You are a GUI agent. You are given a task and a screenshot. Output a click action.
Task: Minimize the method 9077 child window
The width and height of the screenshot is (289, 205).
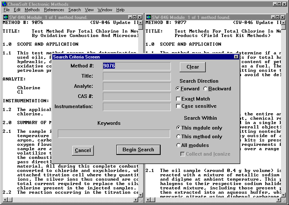pos(273,17)
